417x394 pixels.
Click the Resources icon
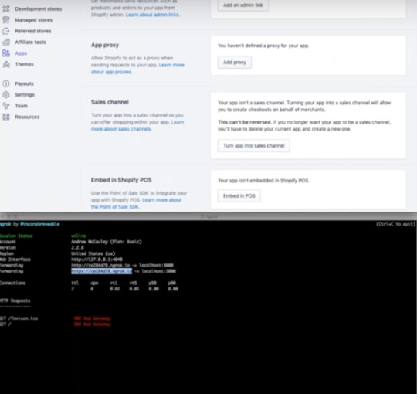pyautogui.click(x=6, y=117)
